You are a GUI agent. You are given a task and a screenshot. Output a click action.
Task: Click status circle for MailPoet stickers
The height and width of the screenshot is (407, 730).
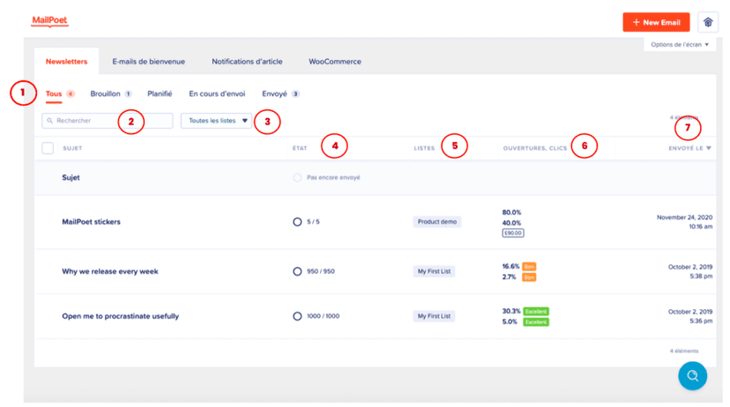297,222
